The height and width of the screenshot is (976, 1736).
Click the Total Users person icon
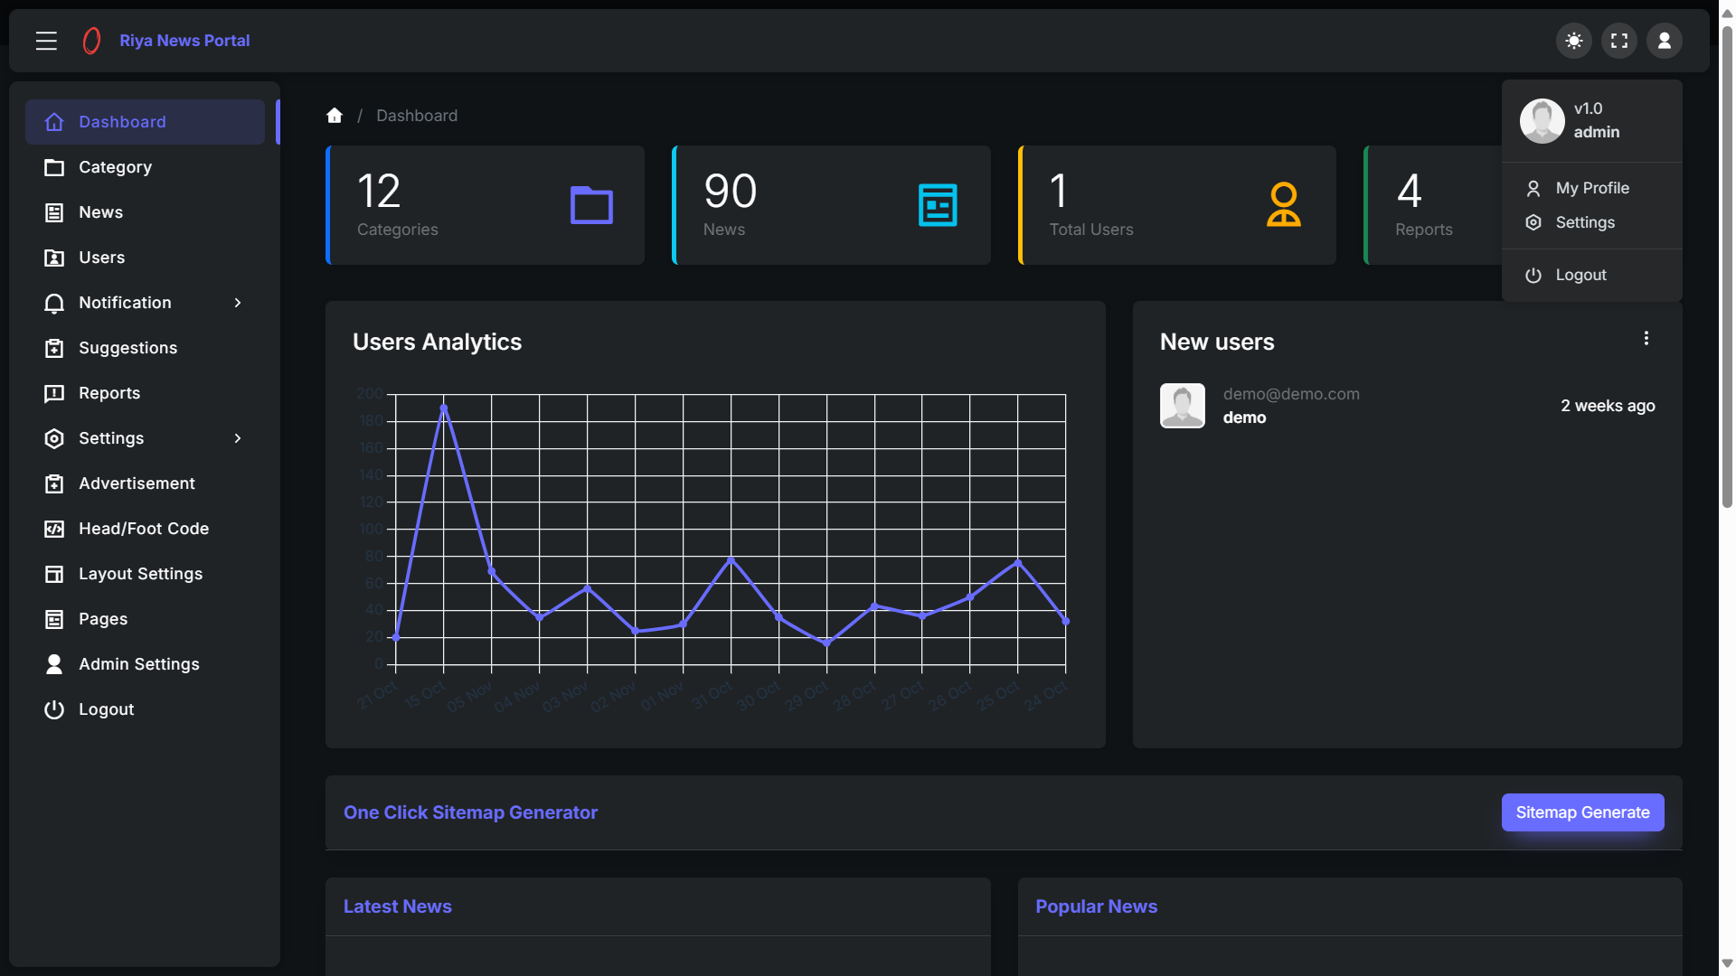coord(1283,205)
